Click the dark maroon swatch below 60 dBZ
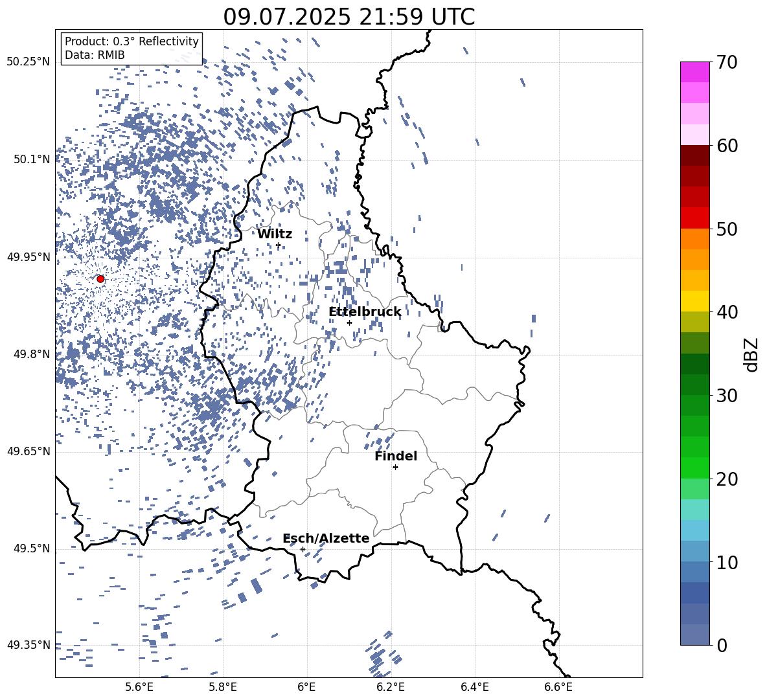The height and width of the screenshot is (700, 767). [x=694, y=155]
